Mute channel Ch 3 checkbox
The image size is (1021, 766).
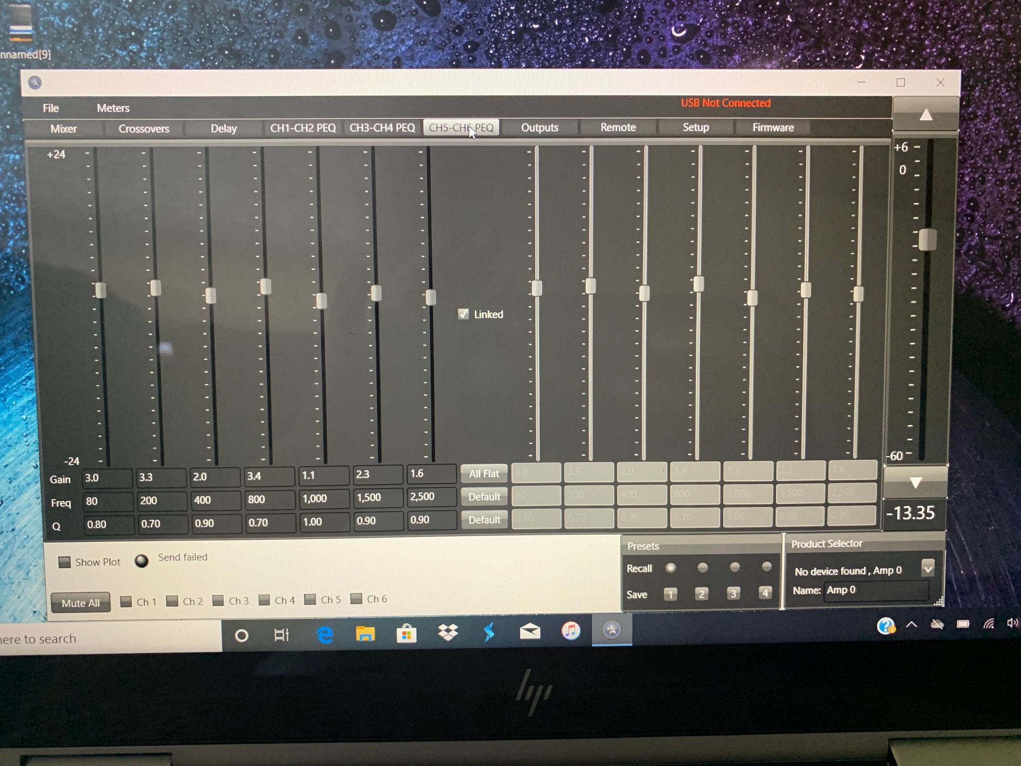click(218, 600)
